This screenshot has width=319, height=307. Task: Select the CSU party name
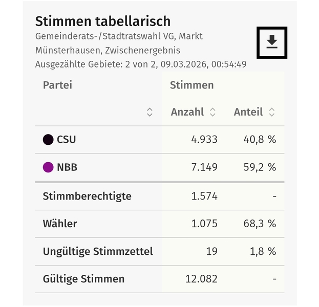pyautogui.click(x=67, y=140)
